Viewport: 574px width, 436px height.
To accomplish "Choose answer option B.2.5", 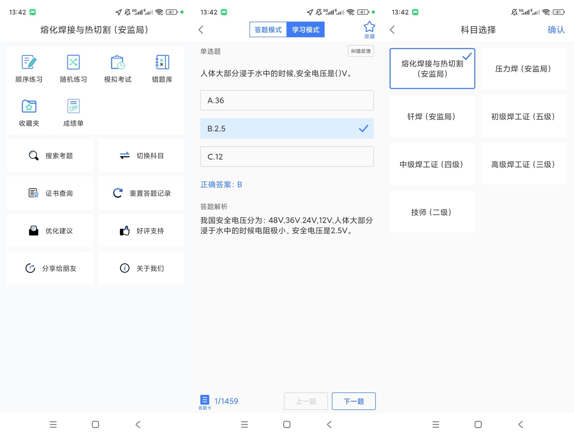I will [x=287, y=128].
